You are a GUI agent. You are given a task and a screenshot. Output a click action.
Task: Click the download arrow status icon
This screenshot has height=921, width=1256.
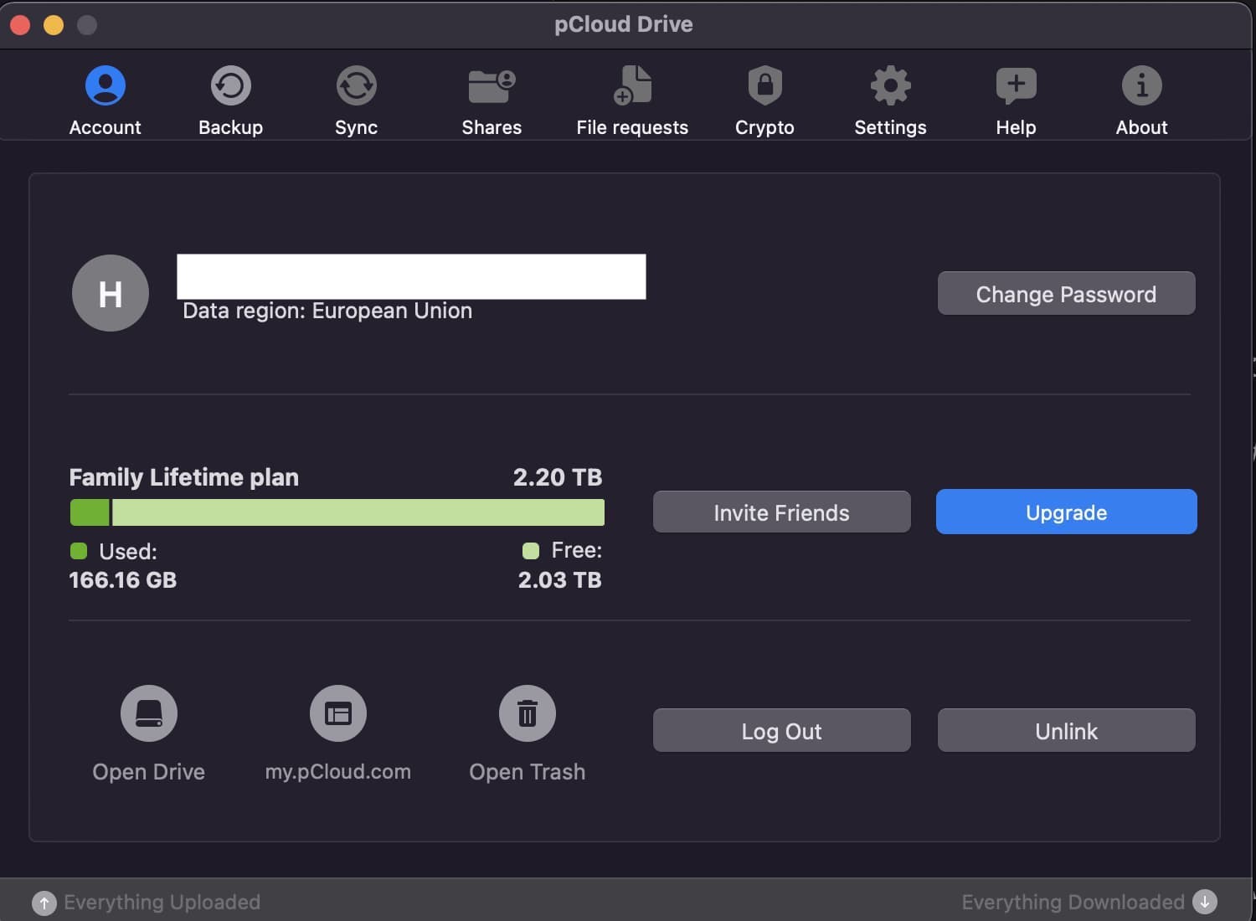(x=1205, y=902)
